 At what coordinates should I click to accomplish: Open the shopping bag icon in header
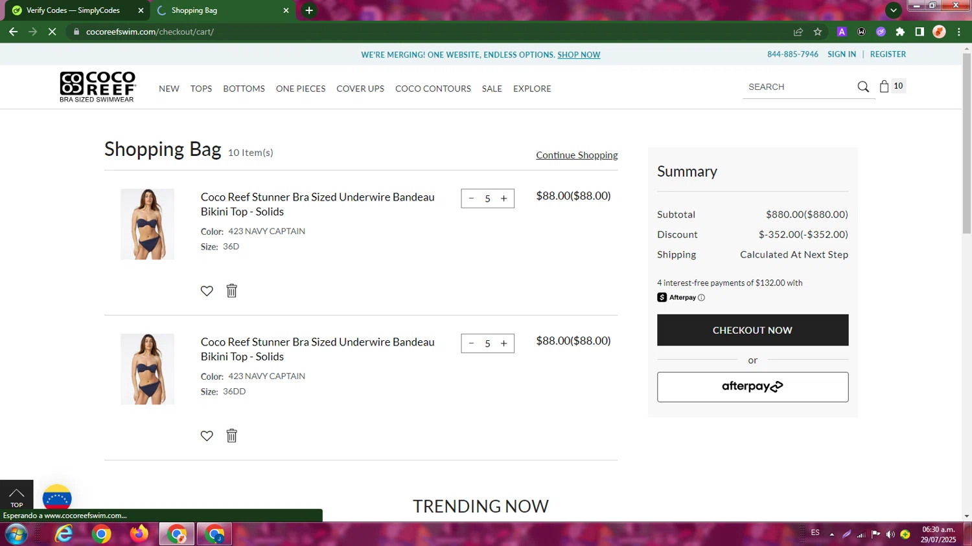(884, 86)
